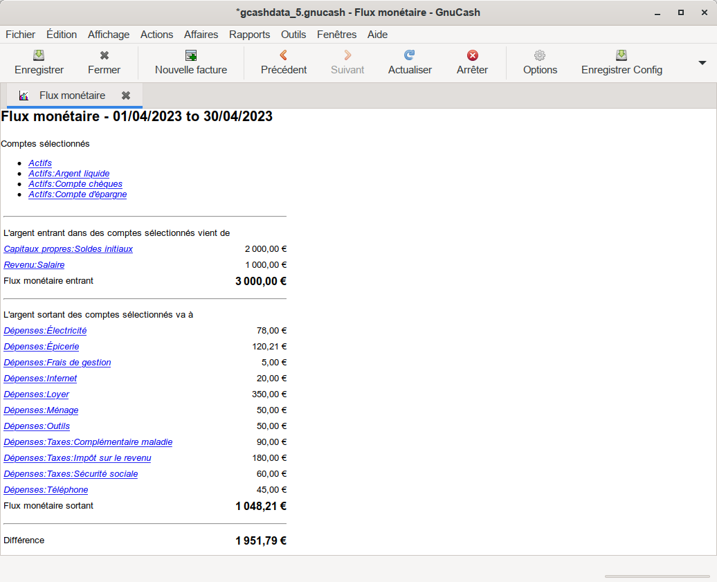
Task: Open Capitaux propres:Soldes initiaux link
Action: pyautogui.click(x=68, y=249)
